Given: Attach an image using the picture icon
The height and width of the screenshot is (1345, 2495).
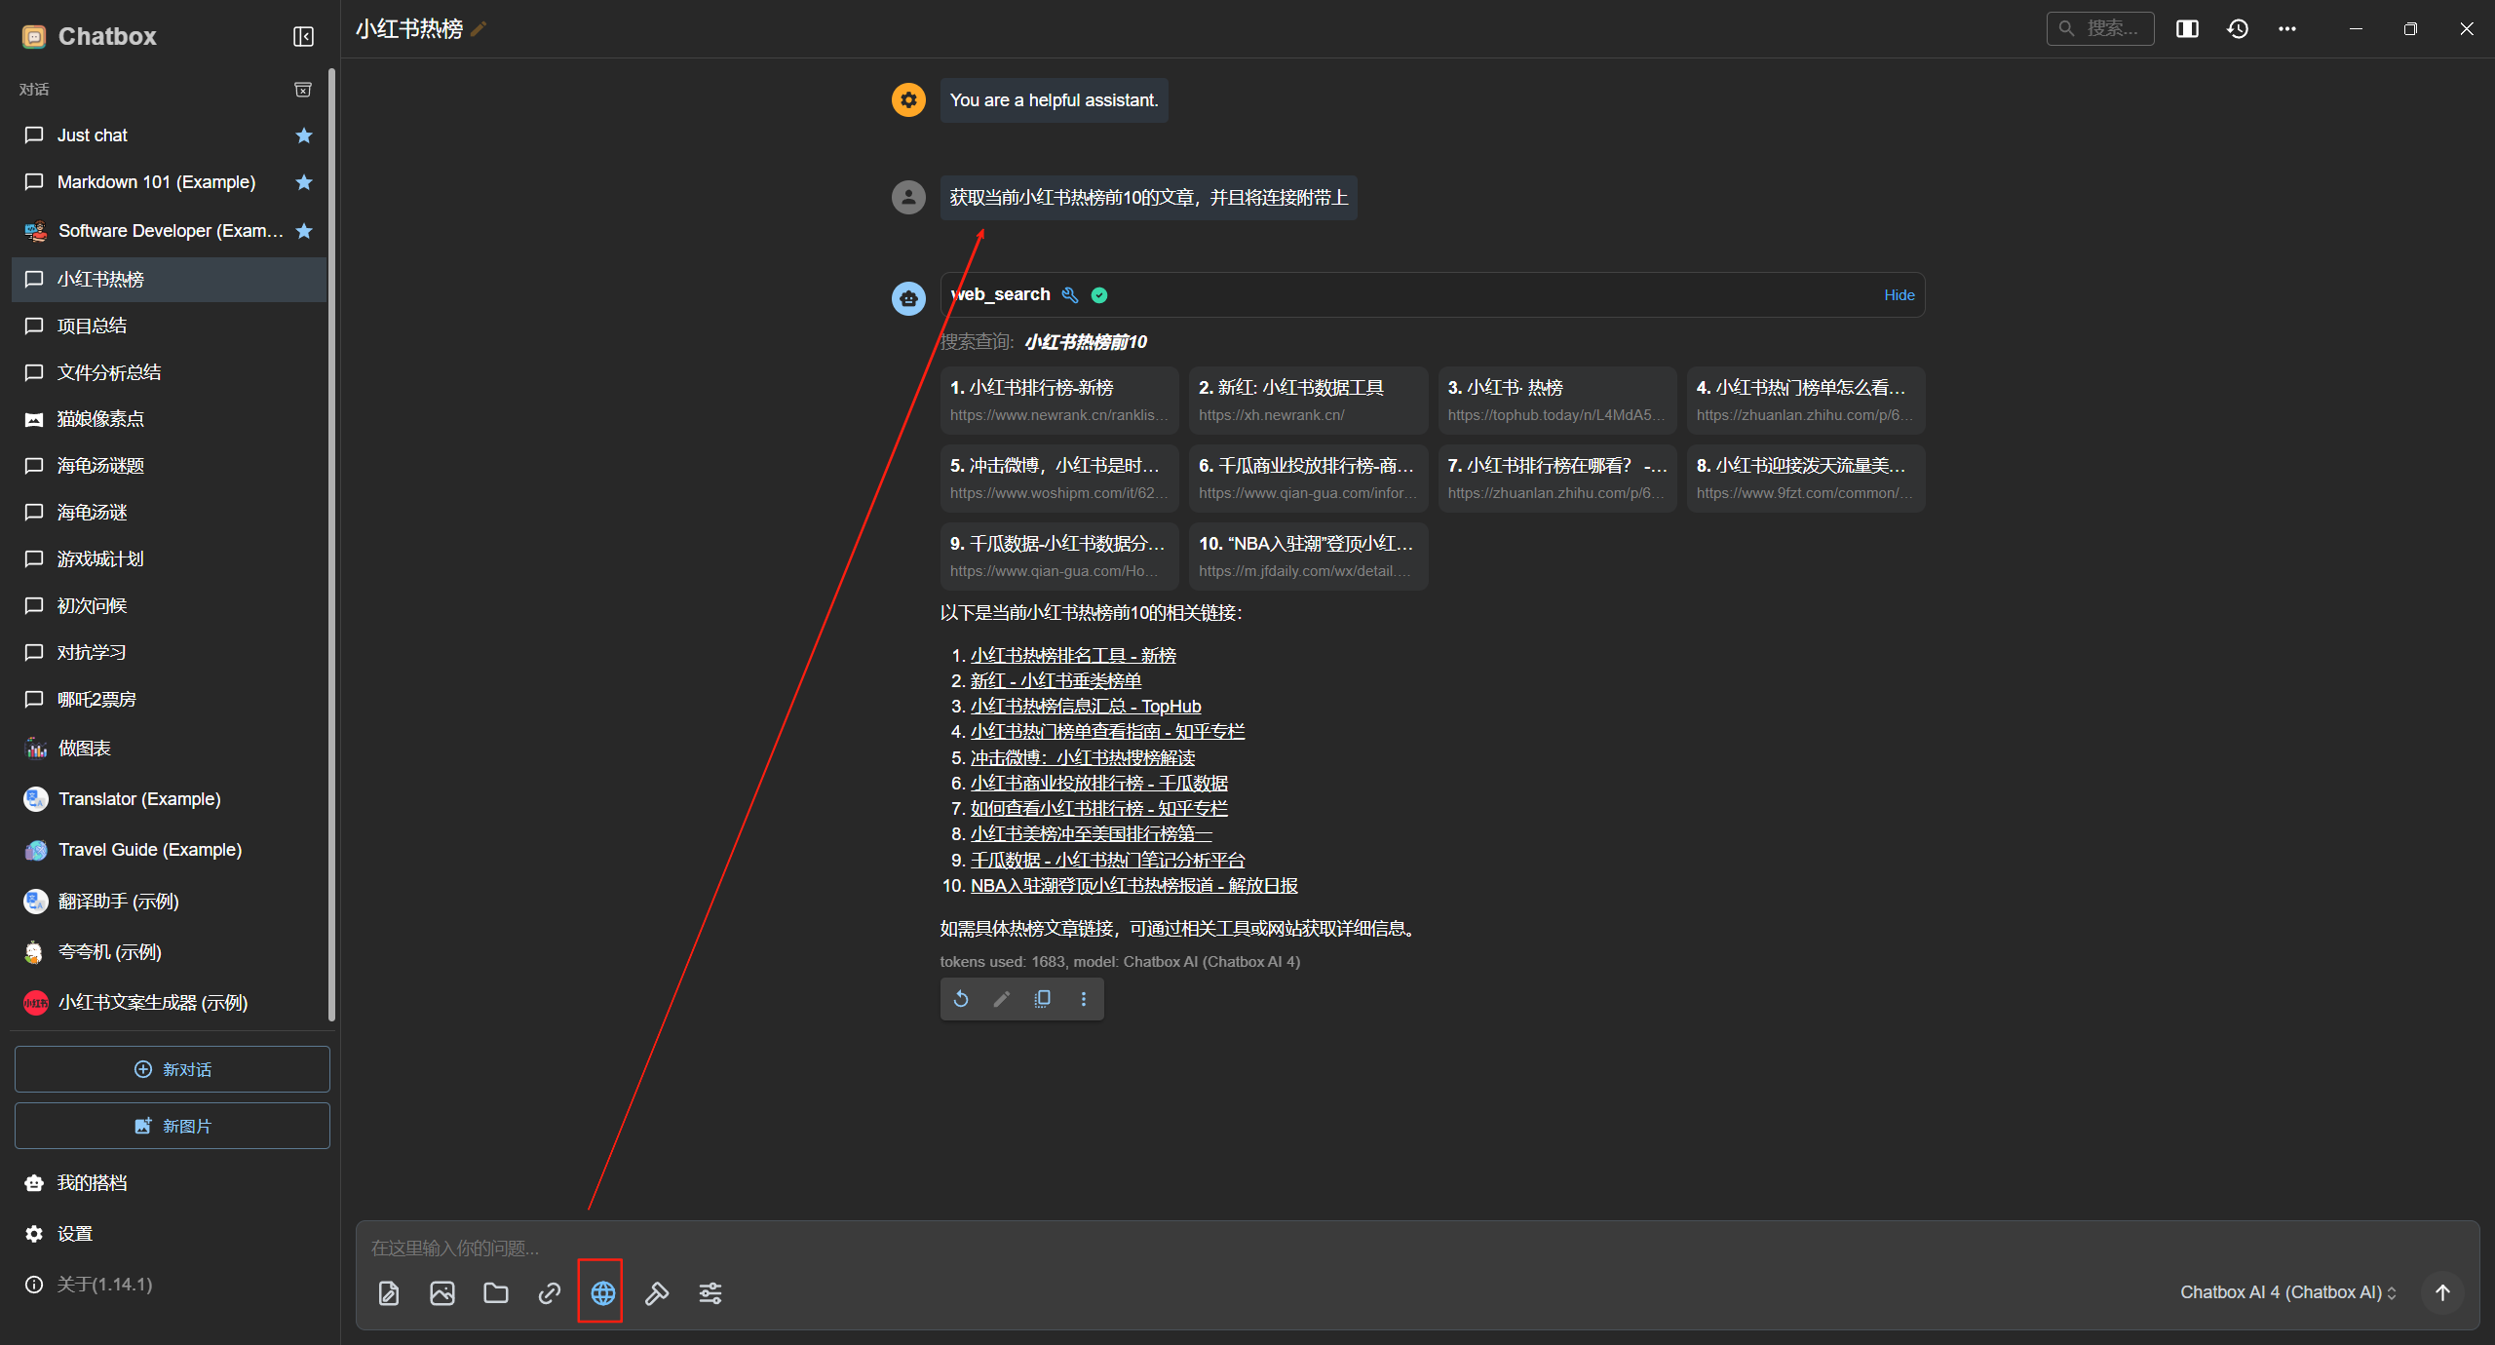Looking at the screenshot, I should tap(442, 1293).
